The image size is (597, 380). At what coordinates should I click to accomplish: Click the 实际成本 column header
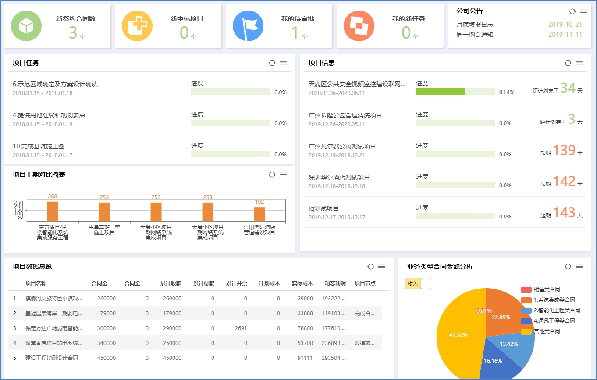302,284
